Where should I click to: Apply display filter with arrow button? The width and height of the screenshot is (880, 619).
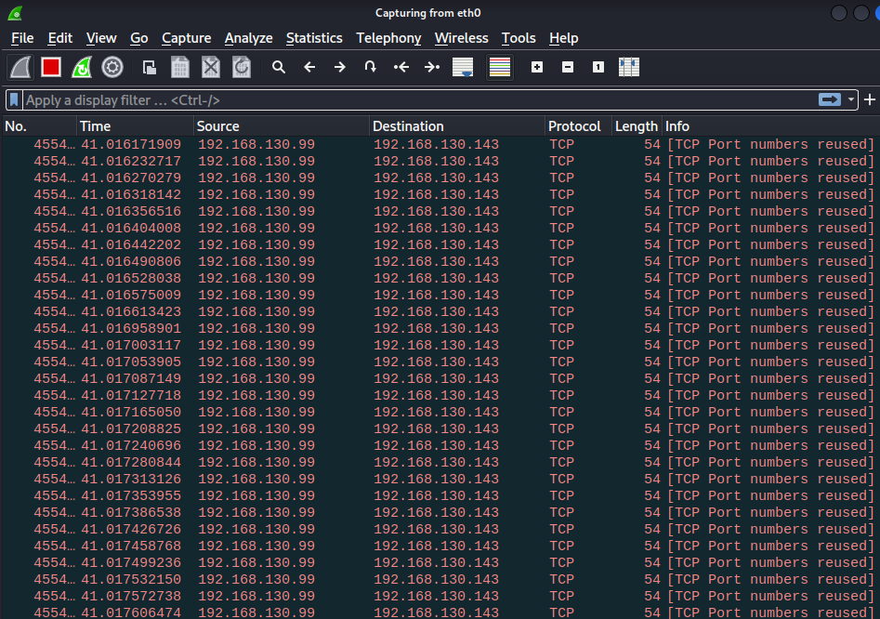pos(830,99)
